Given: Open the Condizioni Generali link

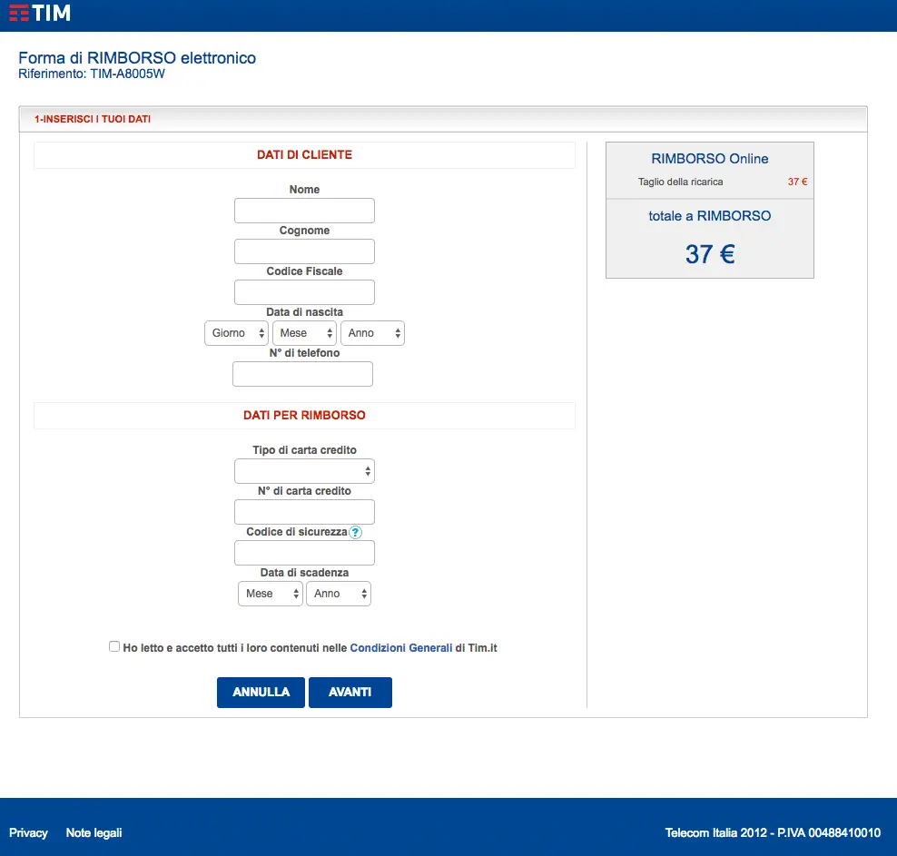Looking at the screenshot, I should point(401,648).
